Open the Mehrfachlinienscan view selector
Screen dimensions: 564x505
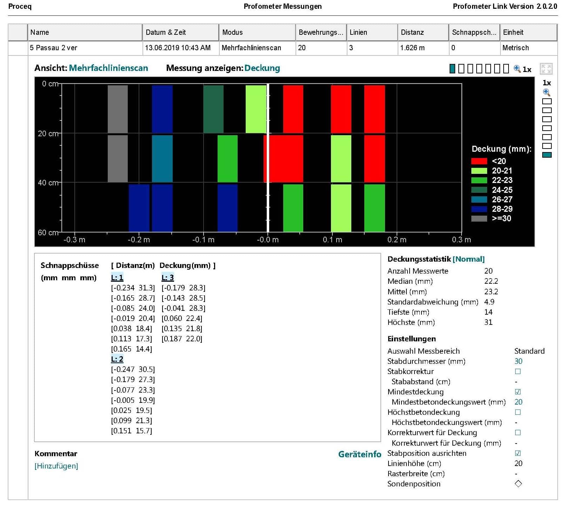click(108, 68)
